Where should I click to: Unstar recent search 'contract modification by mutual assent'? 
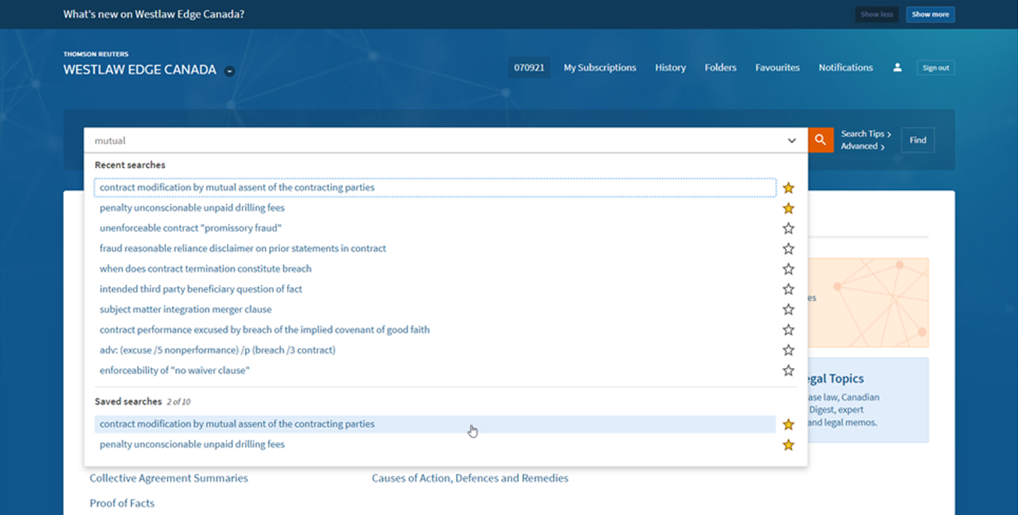(788, 188)
